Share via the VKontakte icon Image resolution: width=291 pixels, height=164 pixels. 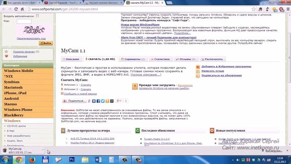94,101
